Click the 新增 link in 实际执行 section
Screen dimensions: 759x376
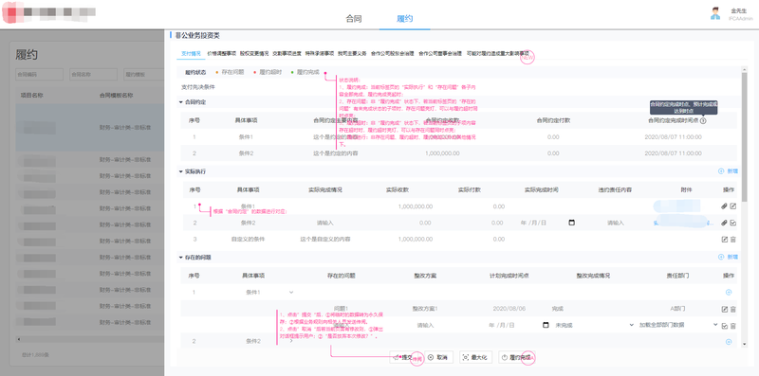pos(728,171)
